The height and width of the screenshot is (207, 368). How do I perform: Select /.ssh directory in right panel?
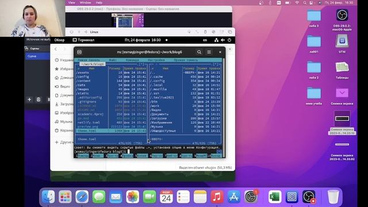tap(185, 93)
